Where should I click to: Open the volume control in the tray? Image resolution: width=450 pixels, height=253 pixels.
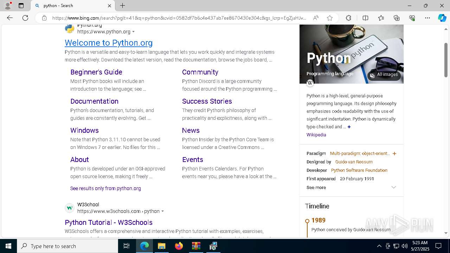405,246
